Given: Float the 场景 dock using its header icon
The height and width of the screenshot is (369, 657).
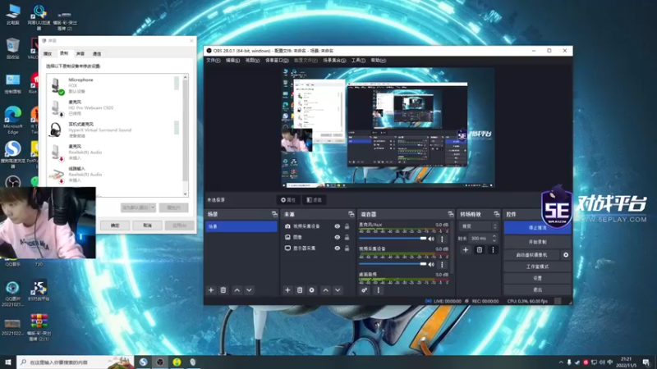Looking at the screenshot, I should [274, 214].
